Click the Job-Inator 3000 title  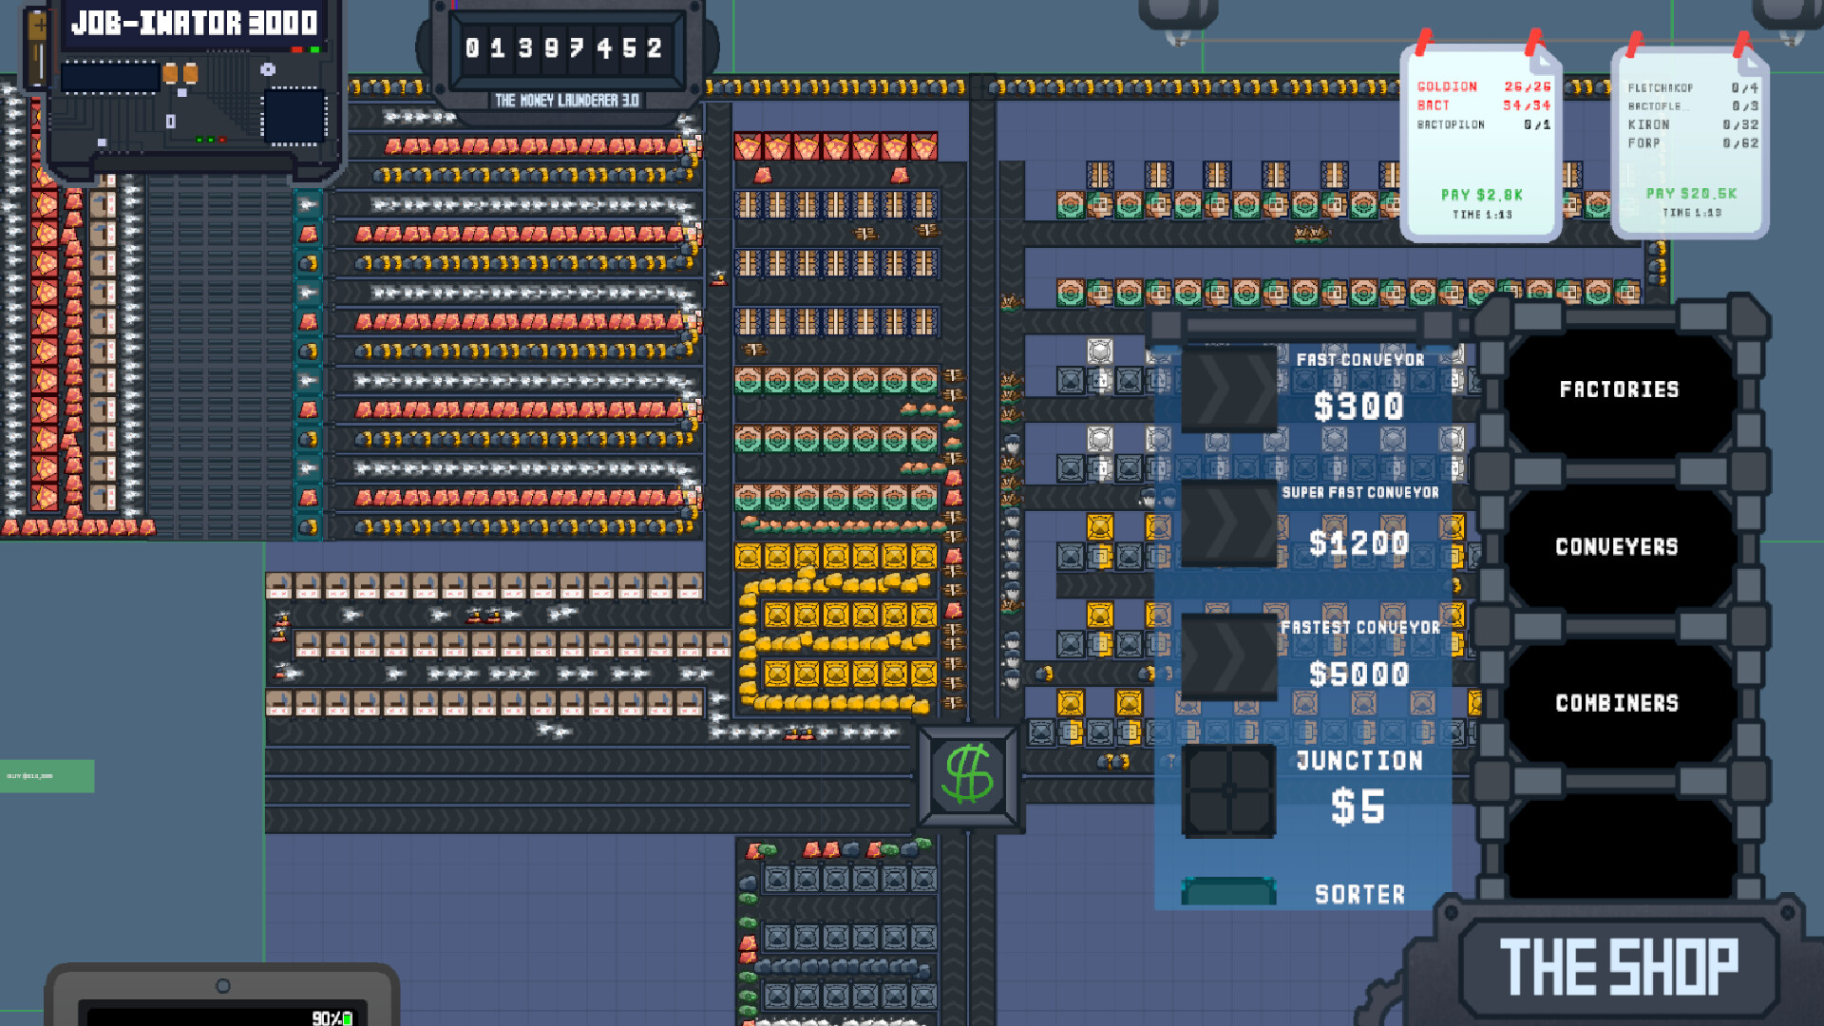(195, 23)
